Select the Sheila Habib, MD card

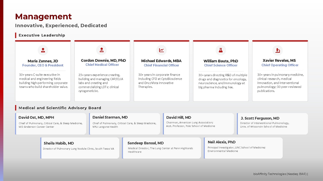click(x=80, y=148)
